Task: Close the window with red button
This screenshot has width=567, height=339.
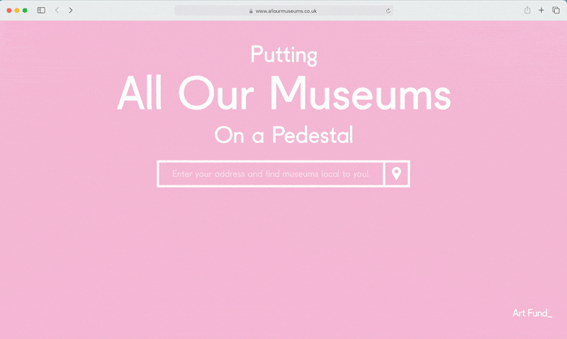Action: pyautogui.click(x=9, y=11)
